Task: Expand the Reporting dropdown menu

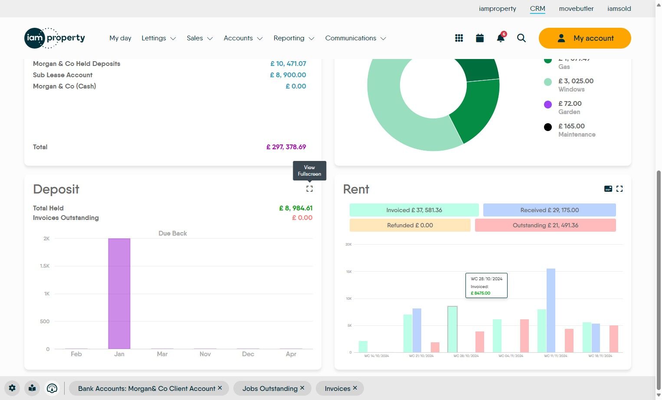Action: point(294,38)
